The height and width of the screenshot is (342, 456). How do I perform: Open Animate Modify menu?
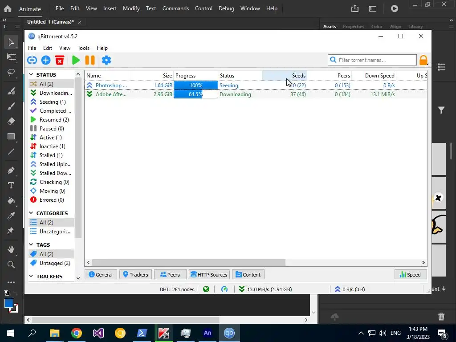[131, 8]
